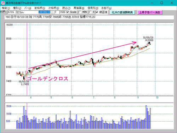This screenshot has width=177, height=133.
Task: Click the month 8 axis label
Action: pos(115,98)
